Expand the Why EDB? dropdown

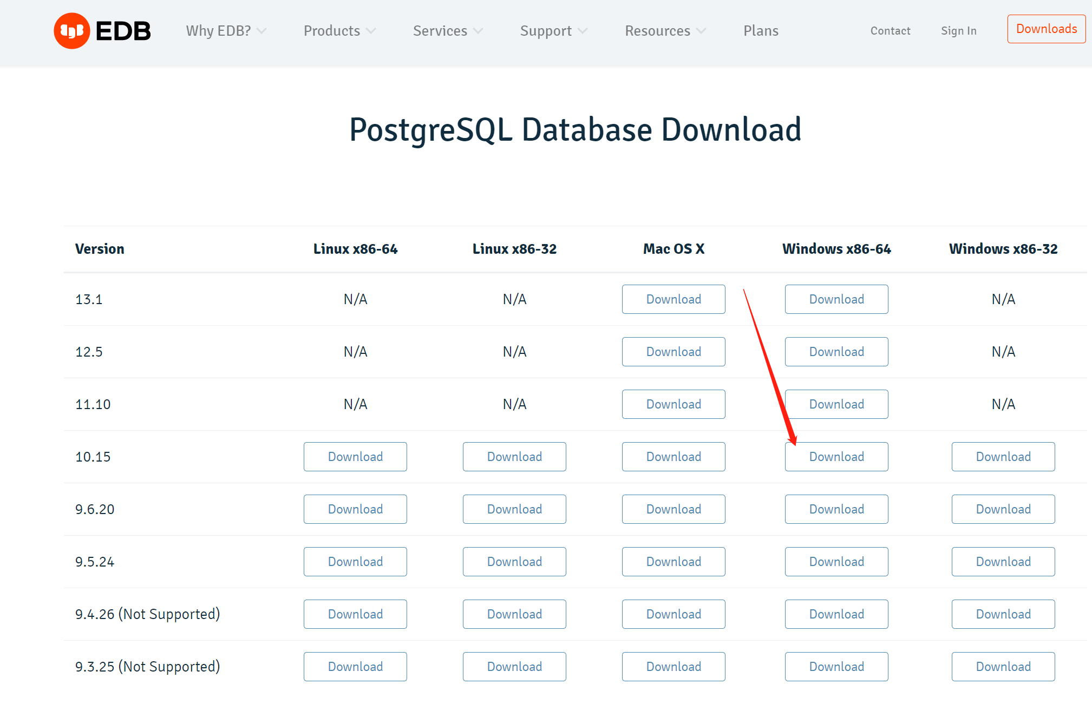pyautogui.click(x=226, y=31)
